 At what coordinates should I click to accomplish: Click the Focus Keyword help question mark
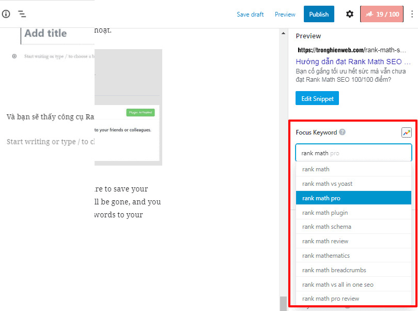[342, 132]
